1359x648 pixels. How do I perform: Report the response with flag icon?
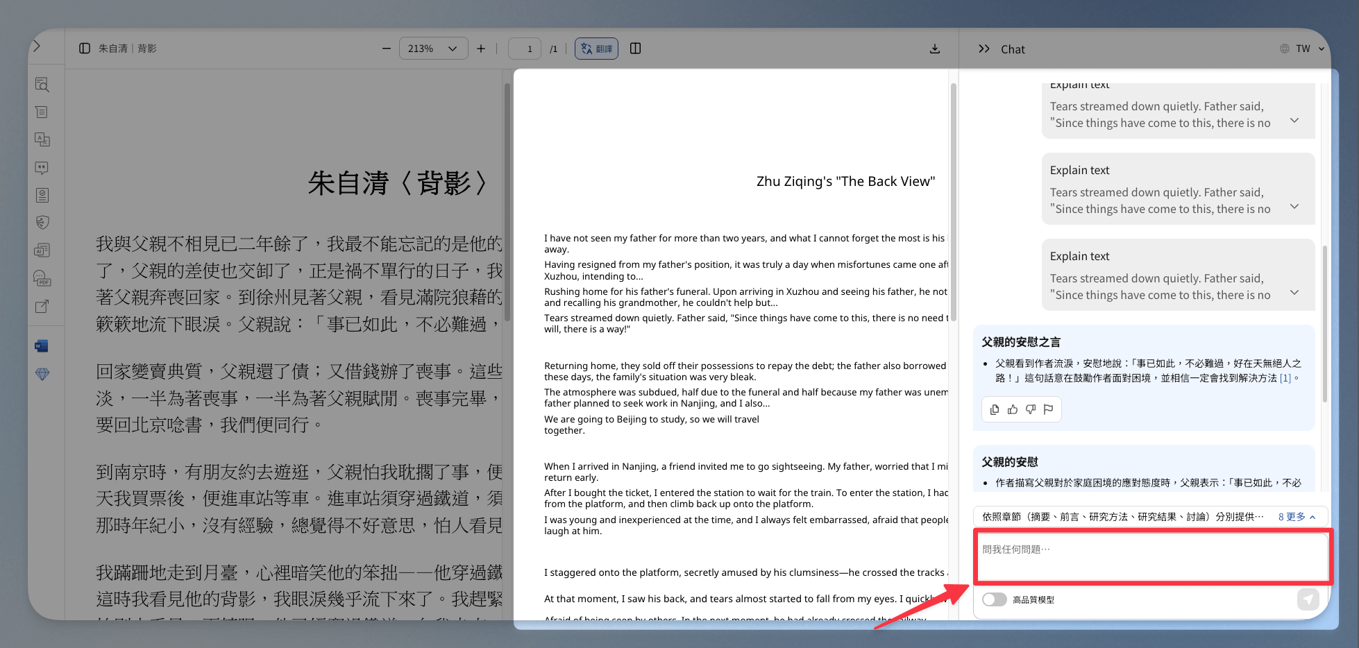pyautogui.click(x=1049, y=409)
